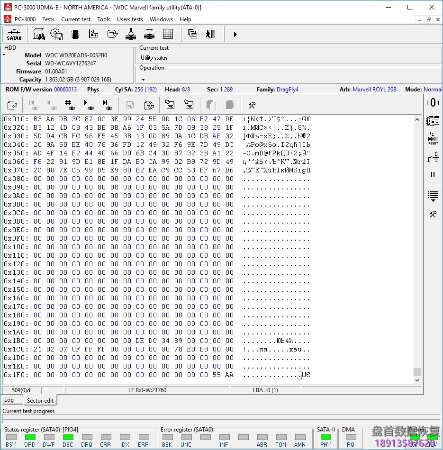443x450 pixels.
Task: Click the chip icon in main toolbar
Action: 75,34
